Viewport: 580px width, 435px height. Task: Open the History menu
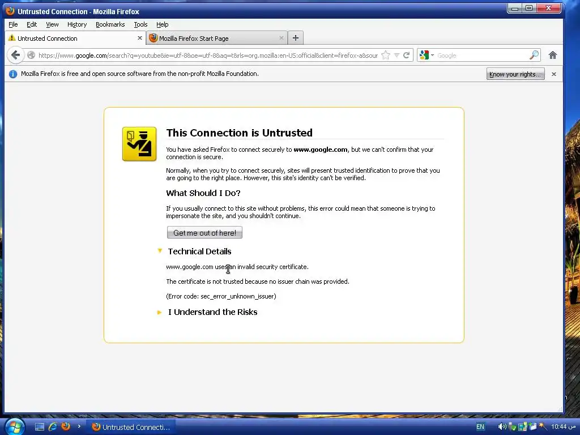(77, 24)
